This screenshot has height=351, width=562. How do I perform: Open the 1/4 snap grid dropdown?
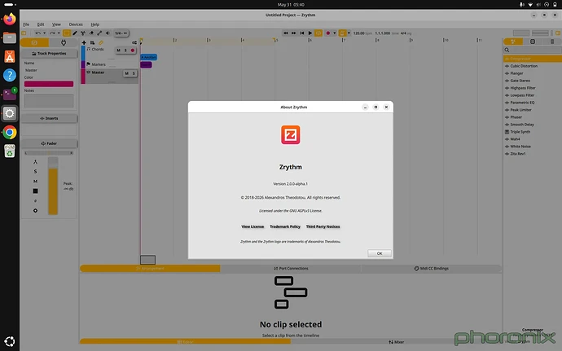(121, 33)
